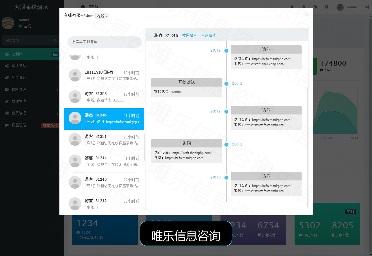Click avatar of 游客 31244 in contact list
Viewport: 372px width, 256px height.
pos(75,161)
